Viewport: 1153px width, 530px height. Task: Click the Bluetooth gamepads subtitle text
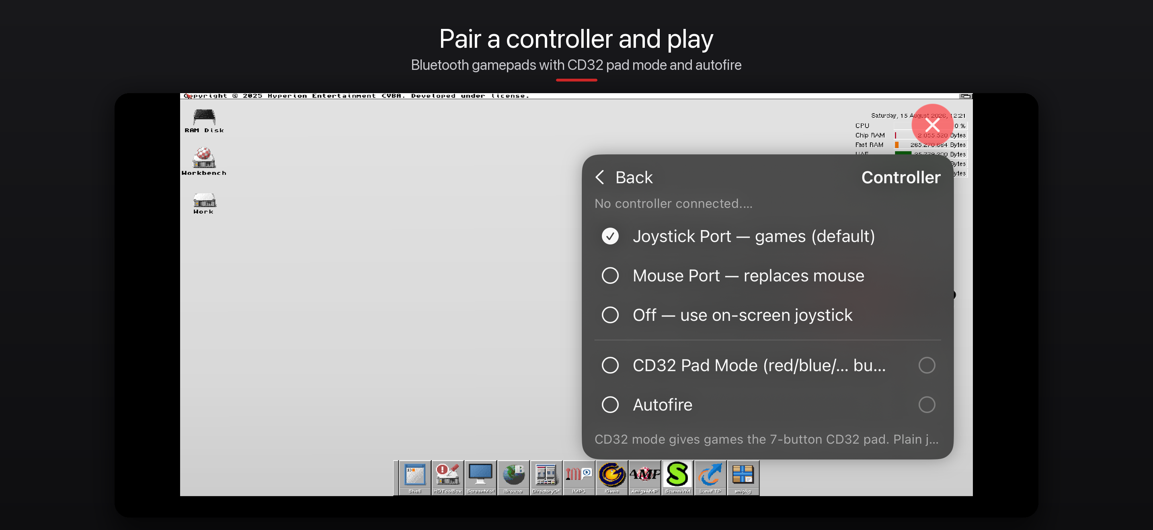(x=576, y=65)
